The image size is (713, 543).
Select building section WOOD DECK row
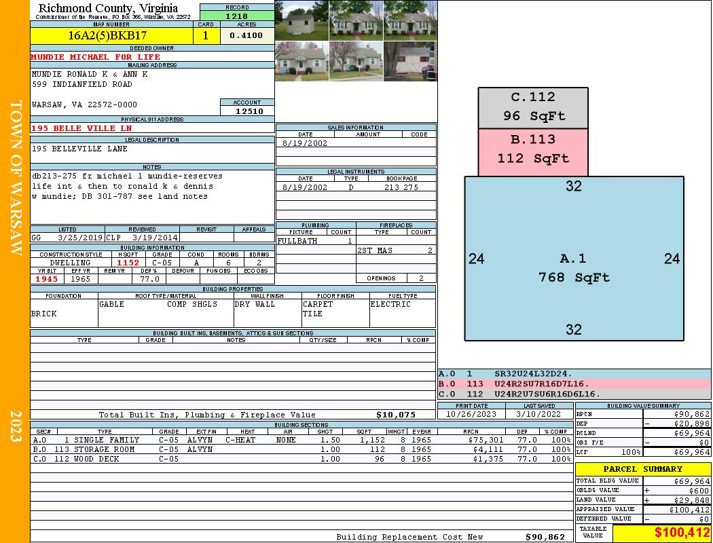(x=302, y=459)
